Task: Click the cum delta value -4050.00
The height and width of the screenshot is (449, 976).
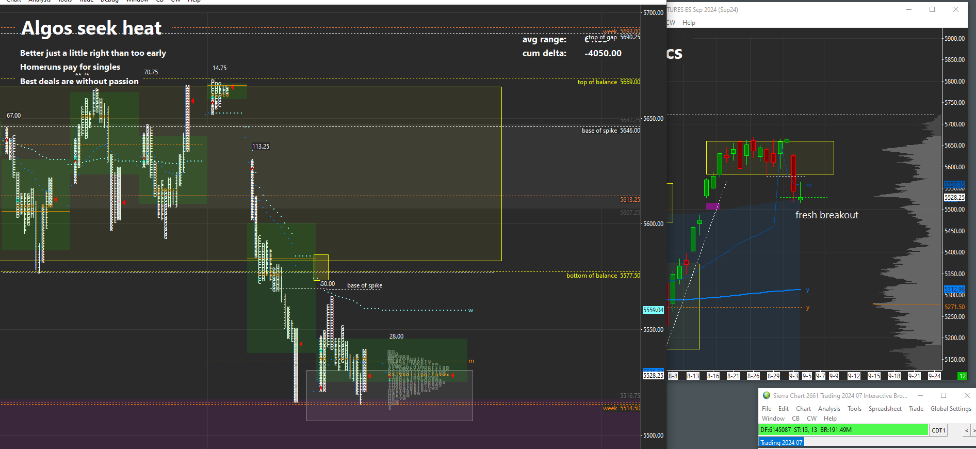Action: point(603,53)
